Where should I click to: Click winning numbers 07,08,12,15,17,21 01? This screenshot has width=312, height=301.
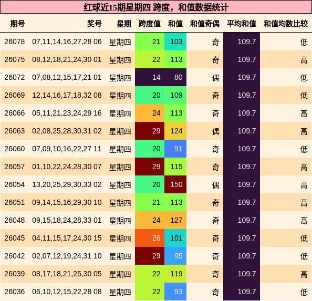67,77
